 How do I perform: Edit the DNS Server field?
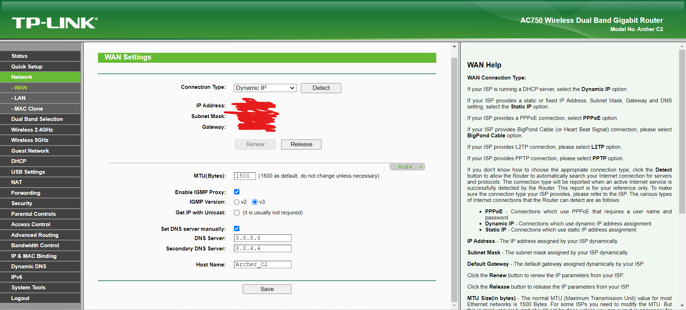(x=263, y=238)
